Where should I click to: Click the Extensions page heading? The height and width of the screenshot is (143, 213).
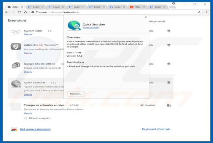(17, 21)
